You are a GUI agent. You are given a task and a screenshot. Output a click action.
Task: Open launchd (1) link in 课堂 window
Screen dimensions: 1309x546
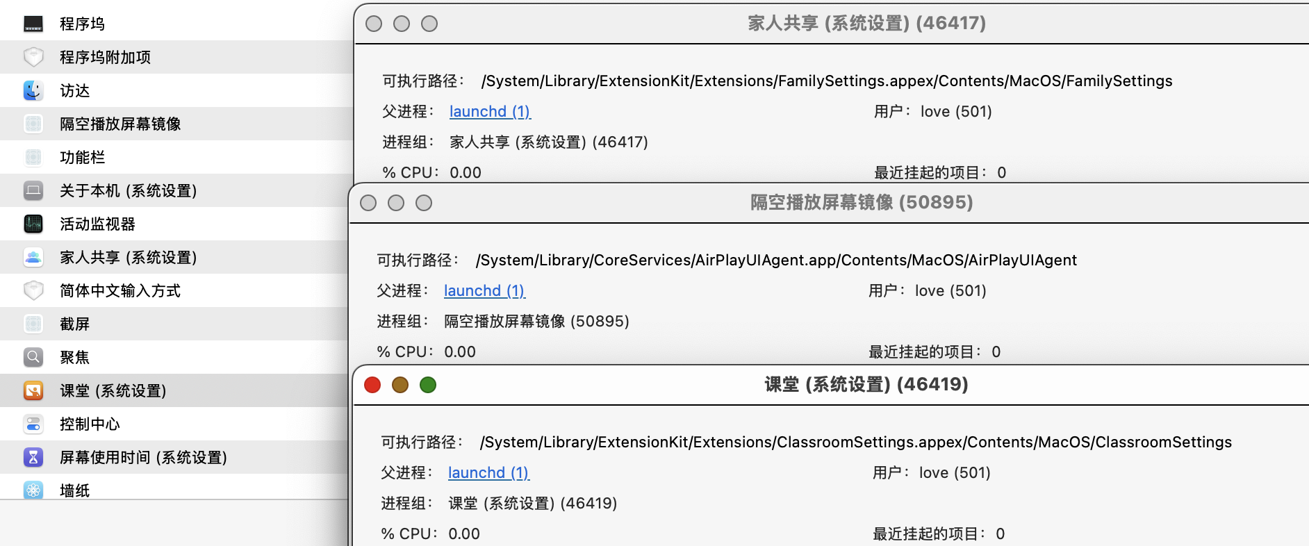[488, 473]
